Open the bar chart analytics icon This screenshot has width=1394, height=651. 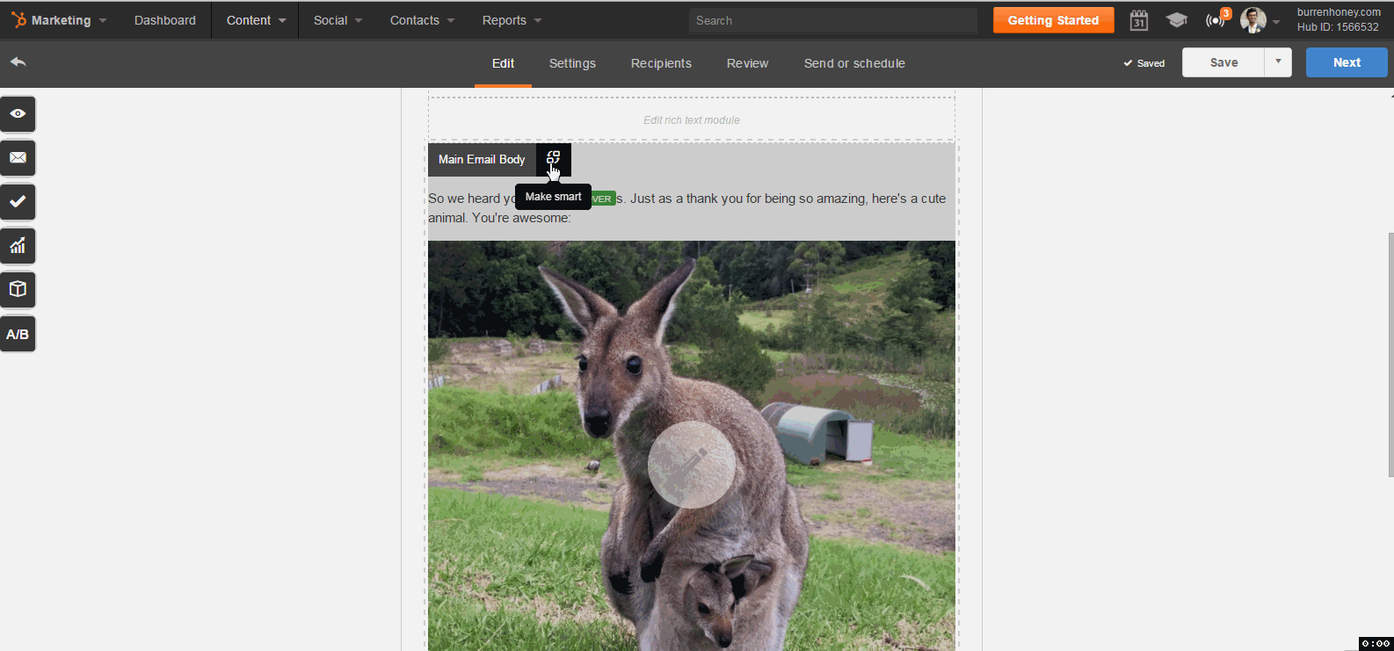18,246
